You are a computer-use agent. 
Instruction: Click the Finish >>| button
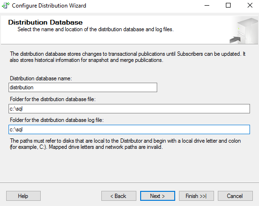tap(196, 196)
